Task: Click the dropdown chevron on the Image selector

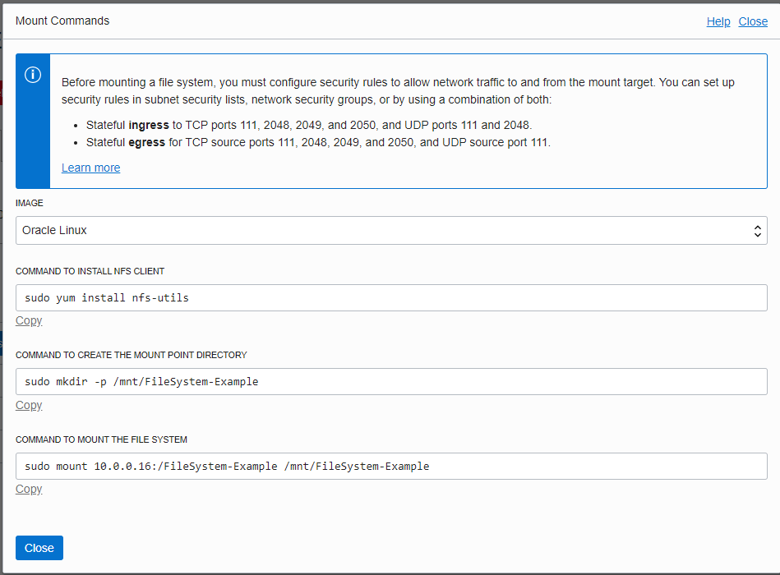Action: pyautogui.click(x=757, y=231)
